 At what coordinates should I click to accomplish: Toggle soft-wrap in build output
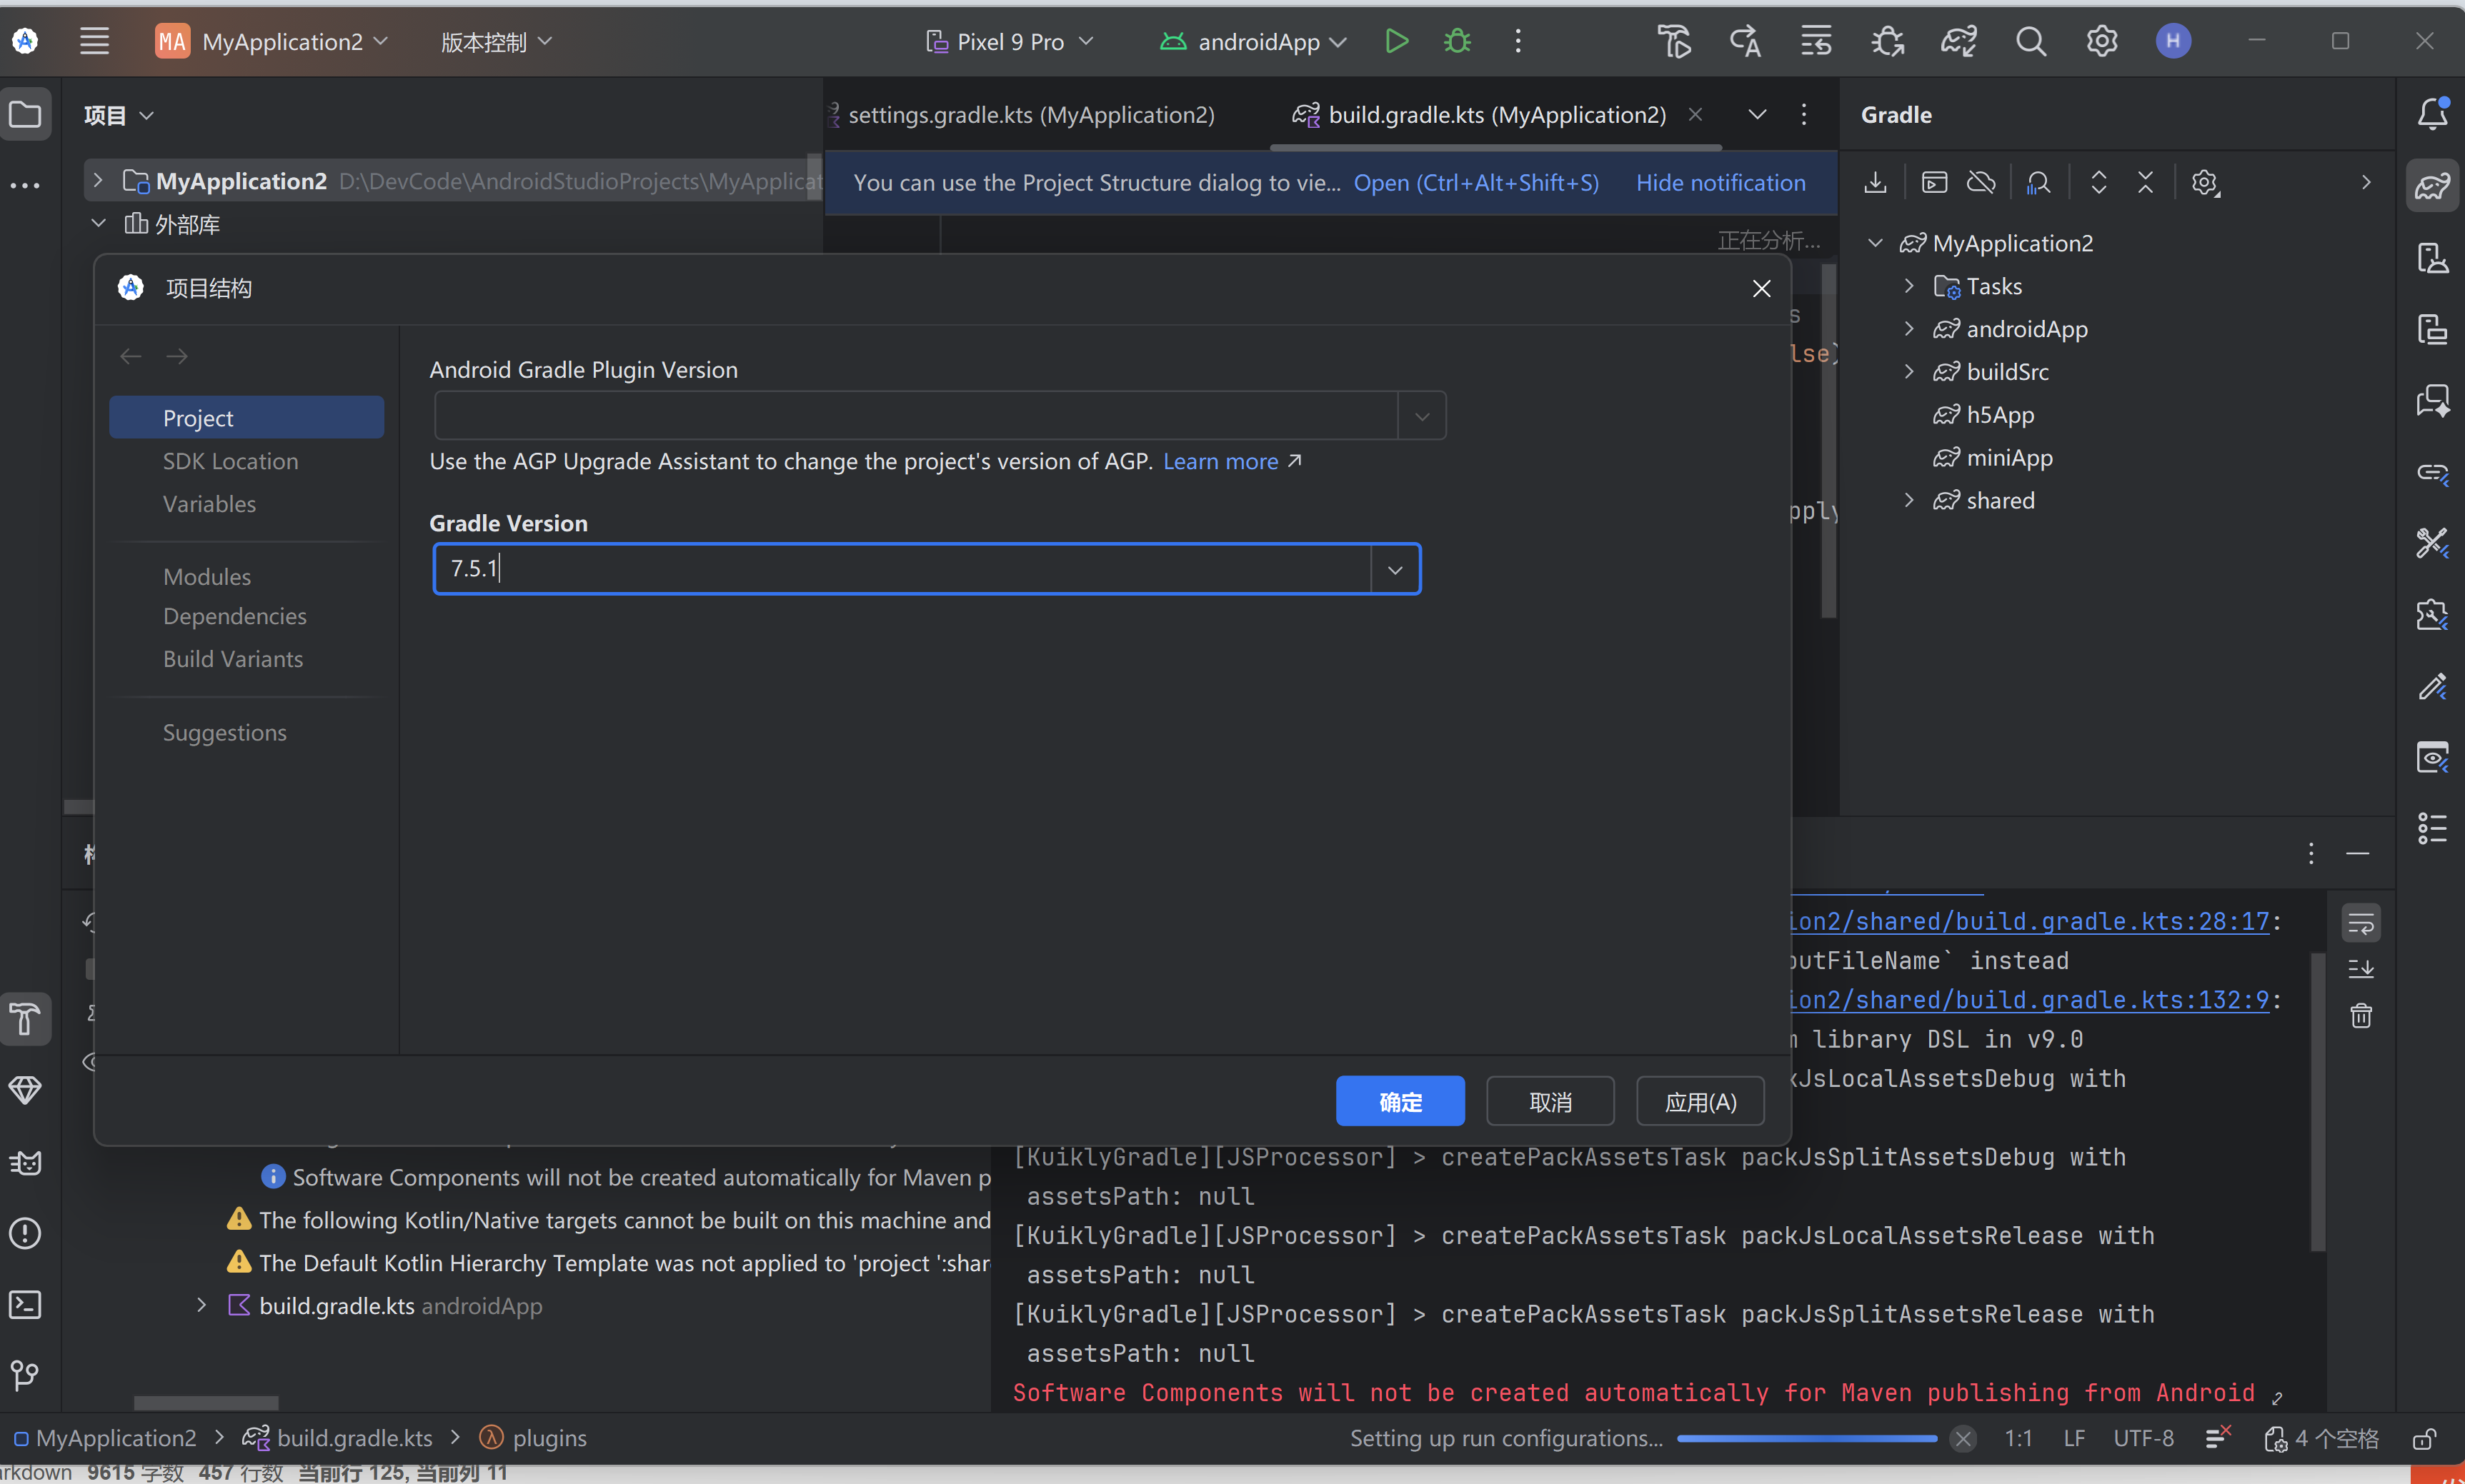tap(2361, 923)
